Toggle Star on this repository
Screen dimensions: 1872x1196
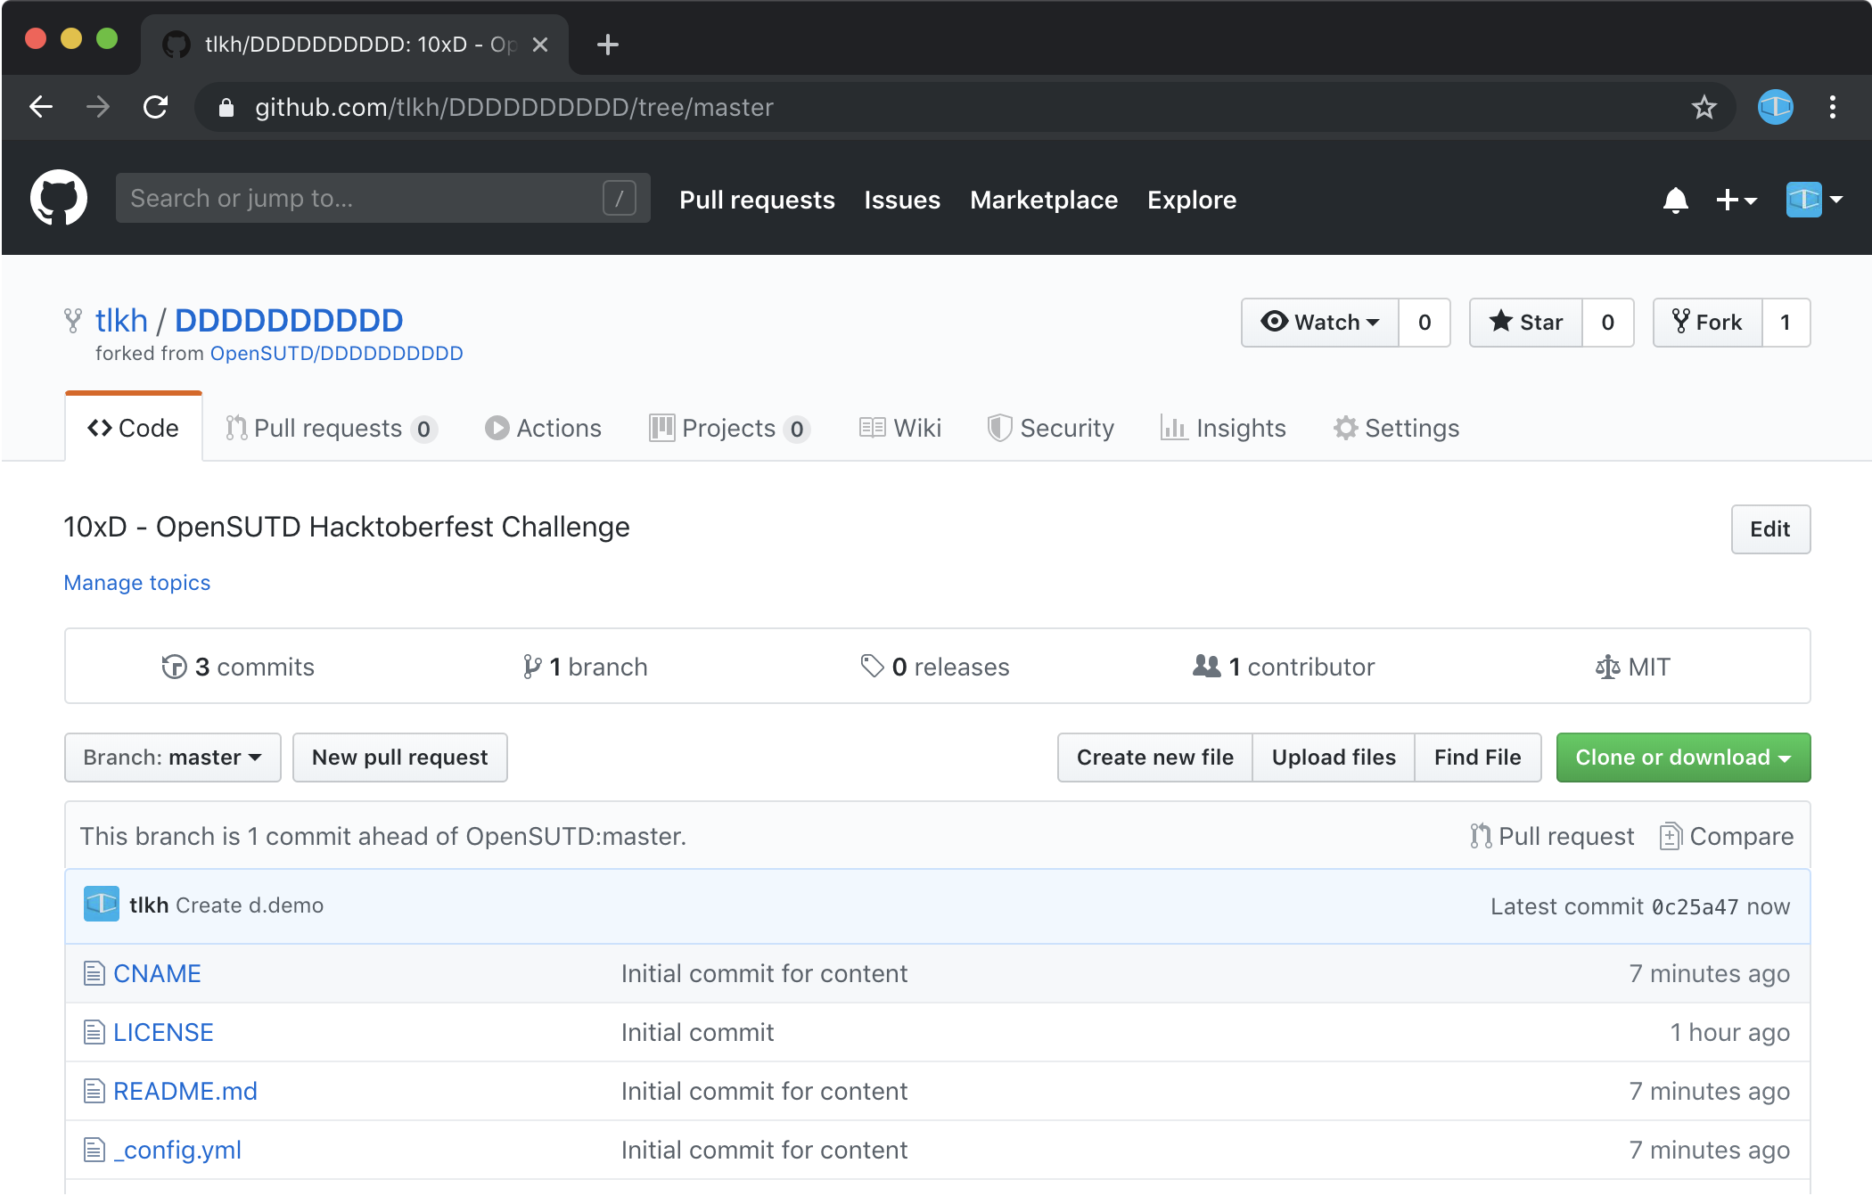[1526, 323]
